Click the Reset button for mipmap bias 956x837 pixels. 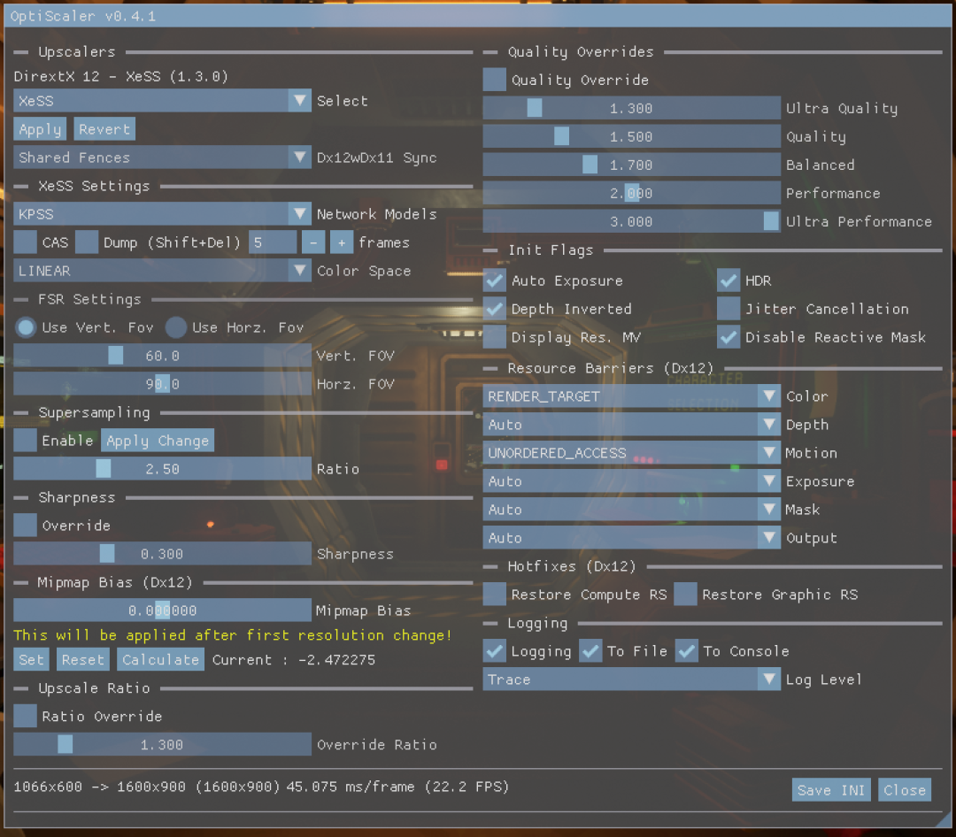tap(83, 660)
